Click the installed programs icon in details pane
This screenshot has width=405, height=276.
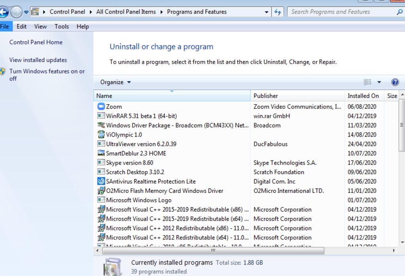click(112, 266)
